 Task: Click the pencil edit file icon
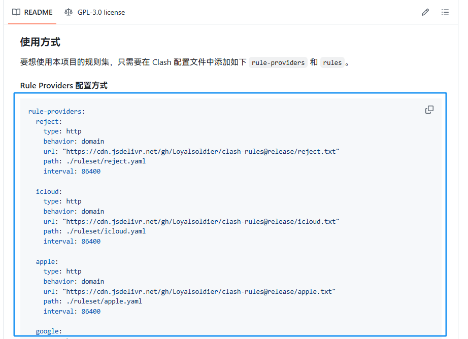coord(425,12)
